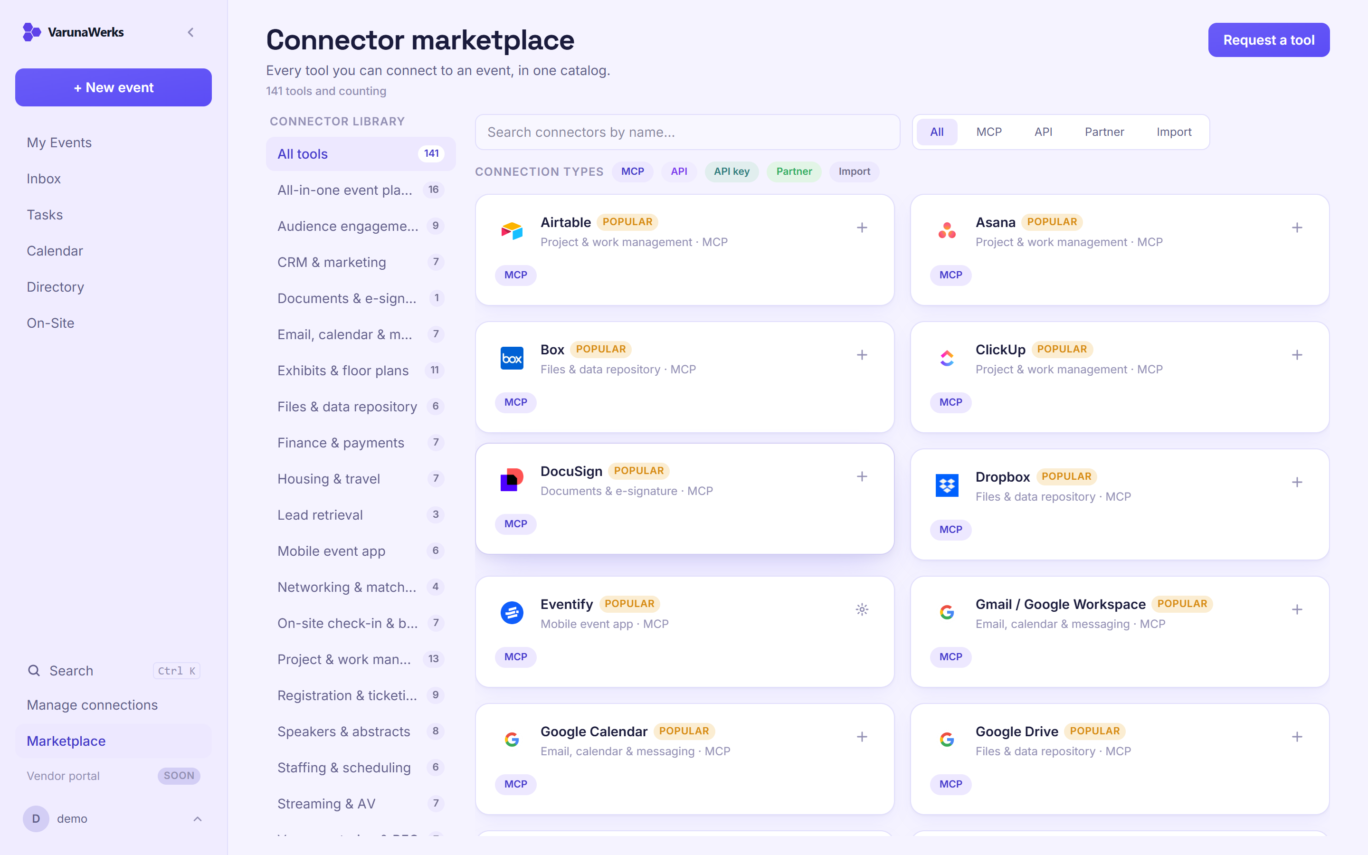The width and height of the screenshot is (1368, 855).
Task: Click the sidebar Search magnifier icon
Action: [34, 671]
